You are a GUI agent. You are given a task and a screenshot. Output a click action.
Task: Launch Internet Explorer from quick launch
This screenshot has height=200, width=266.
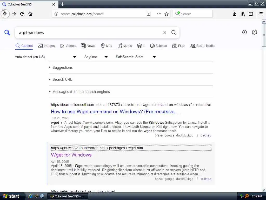click(30, 196)
